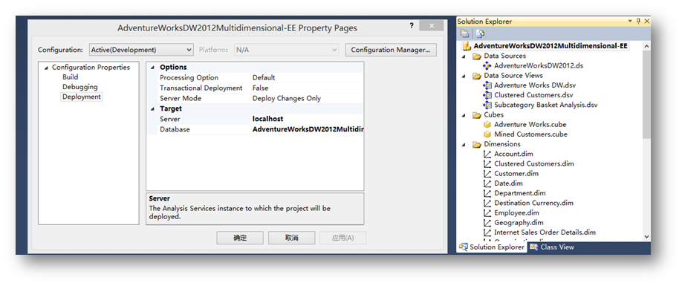Click the Properties icon in Solution Explorer toolbar
The image size is (682, 286).
[465, 33]
